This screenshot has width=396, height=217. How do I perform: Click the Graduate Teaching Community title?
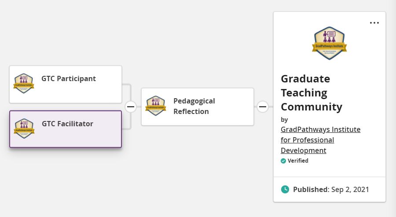312,93
